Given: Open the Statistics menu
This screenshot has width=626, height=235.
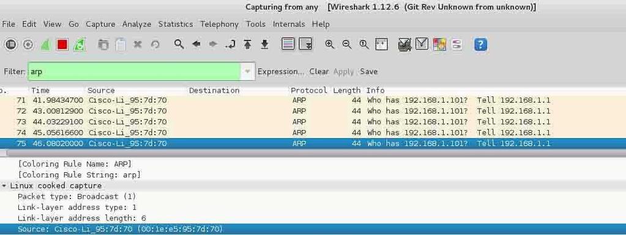Looking at the screenshot, I should [176, 24].
